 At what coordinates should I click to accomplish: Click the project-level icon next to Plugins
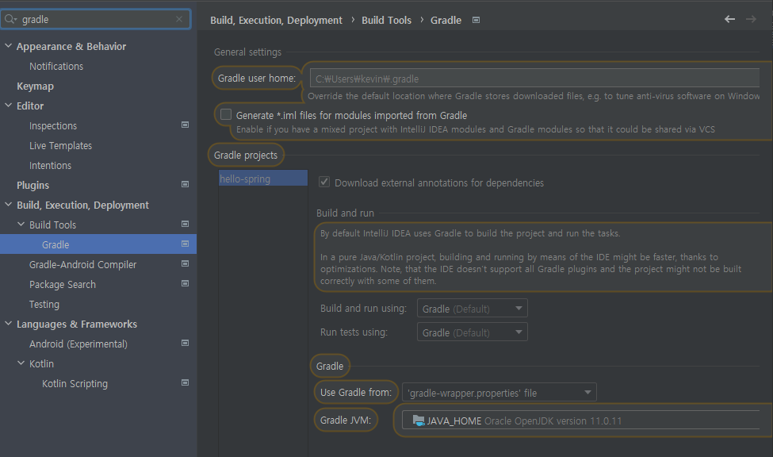(x=186, y=184)
